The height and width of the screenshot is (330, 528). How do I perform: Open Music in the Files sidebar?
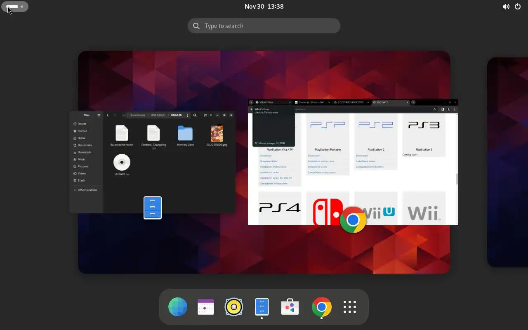pos(86,159)
